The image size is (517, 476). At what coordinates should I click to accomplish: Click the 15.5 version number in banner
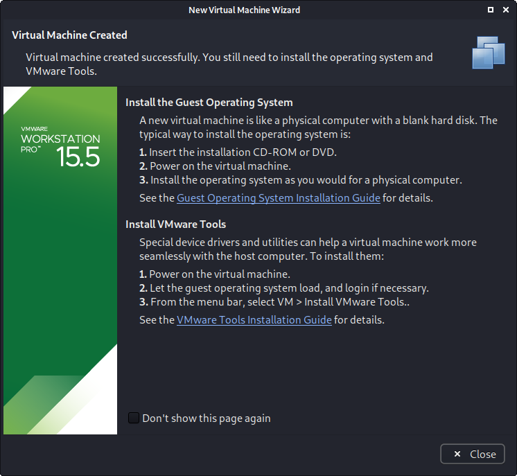79,157
